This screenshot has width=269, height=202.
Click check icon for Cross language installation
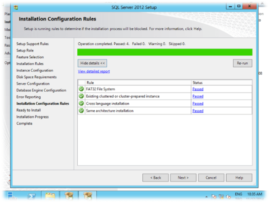coord(81,104)
